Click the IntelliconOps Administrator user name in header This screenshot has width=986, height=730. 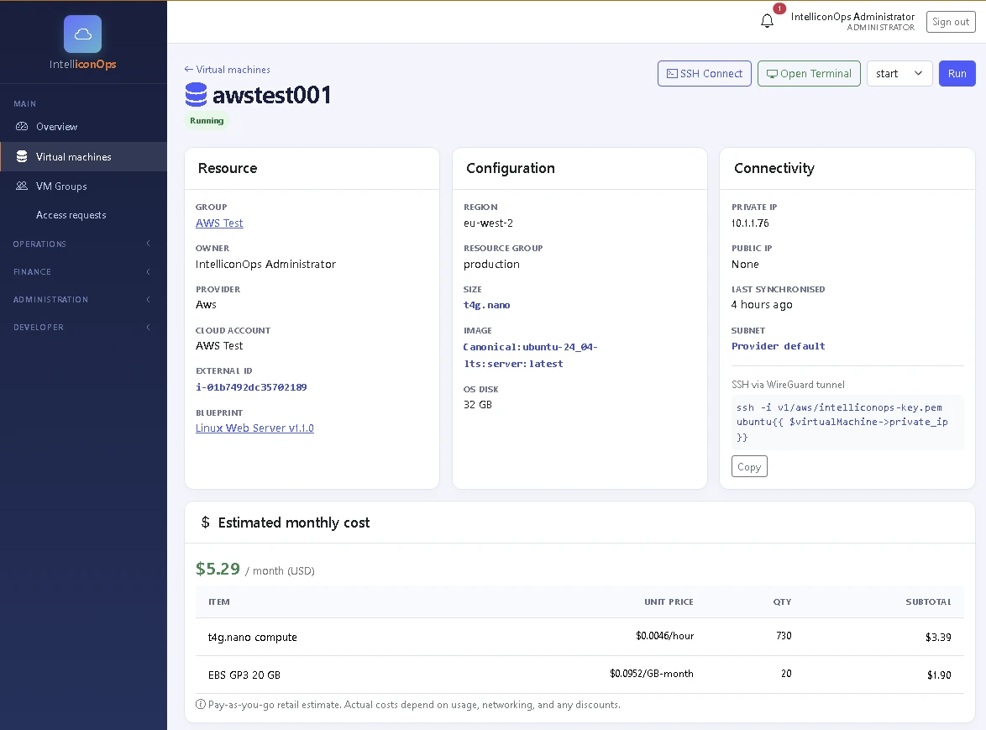852,16
